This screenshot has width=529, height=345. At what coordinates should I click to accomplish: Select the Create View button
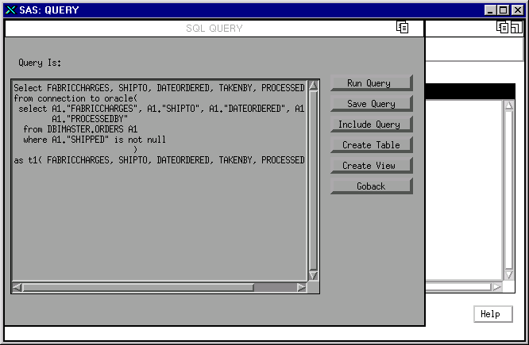[x=371, y=166]
